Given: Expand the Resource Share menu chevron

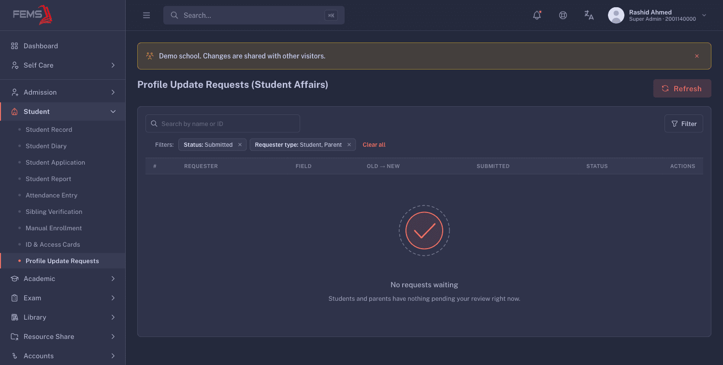Looking at the screenshot, I should (113, 337).
